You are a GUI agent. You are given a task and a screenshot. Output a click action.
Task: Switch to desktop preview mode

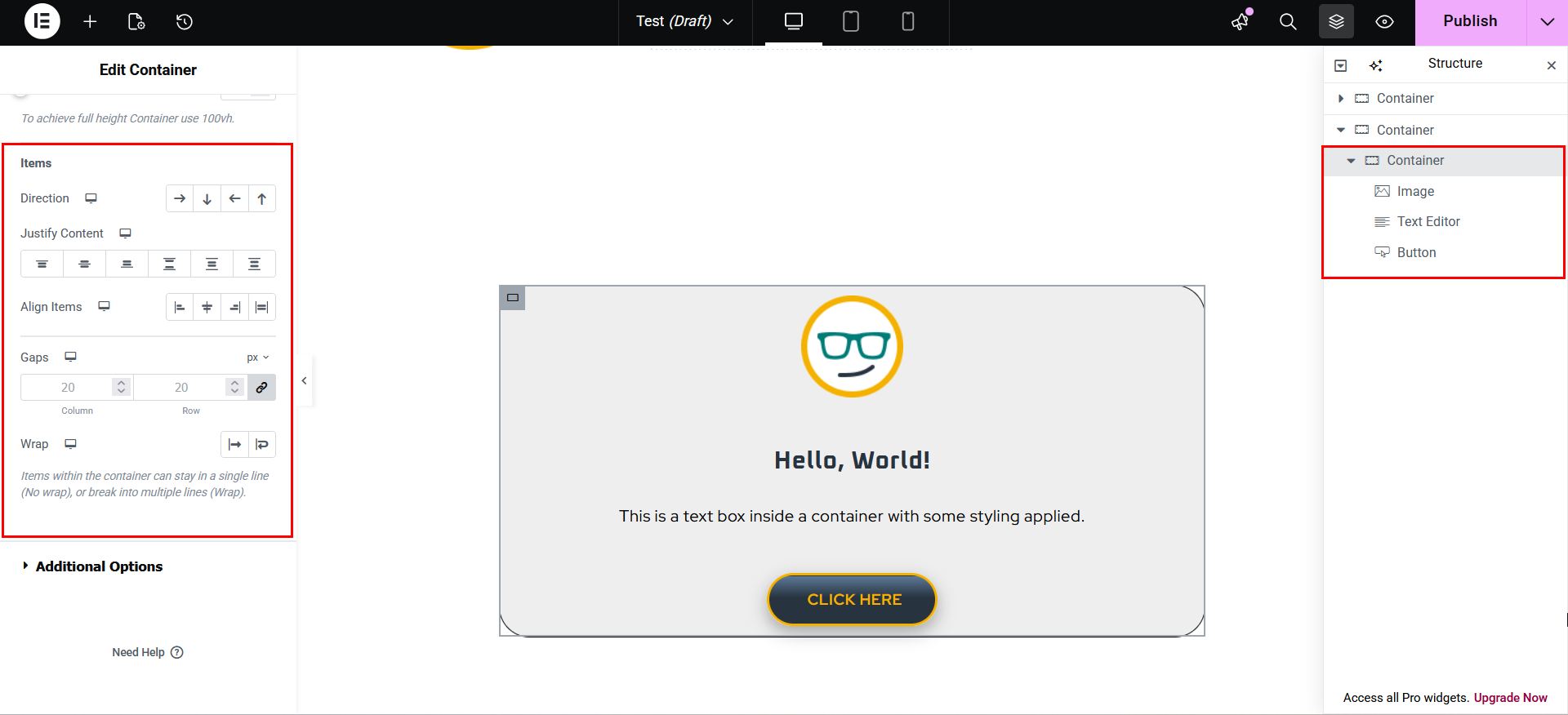pos(794,22)
